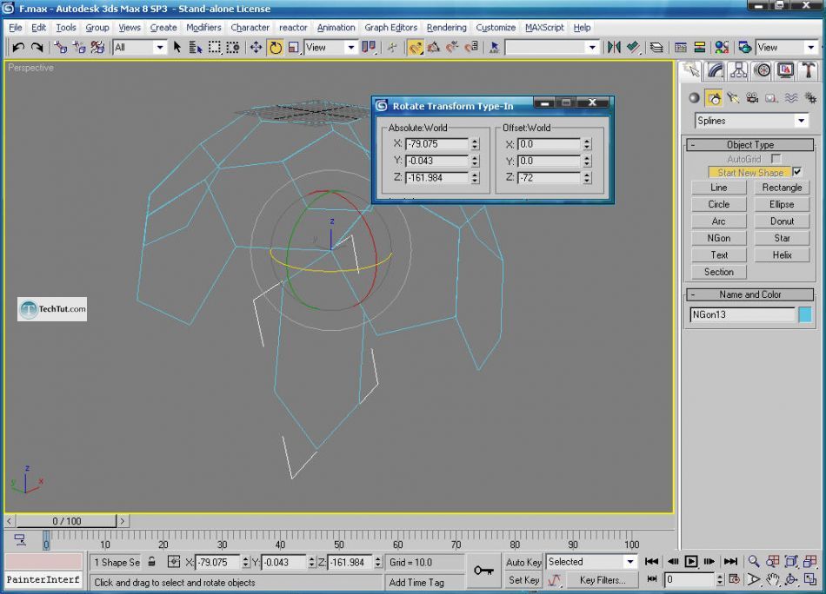Click the Lights category icon

[733, 98]
